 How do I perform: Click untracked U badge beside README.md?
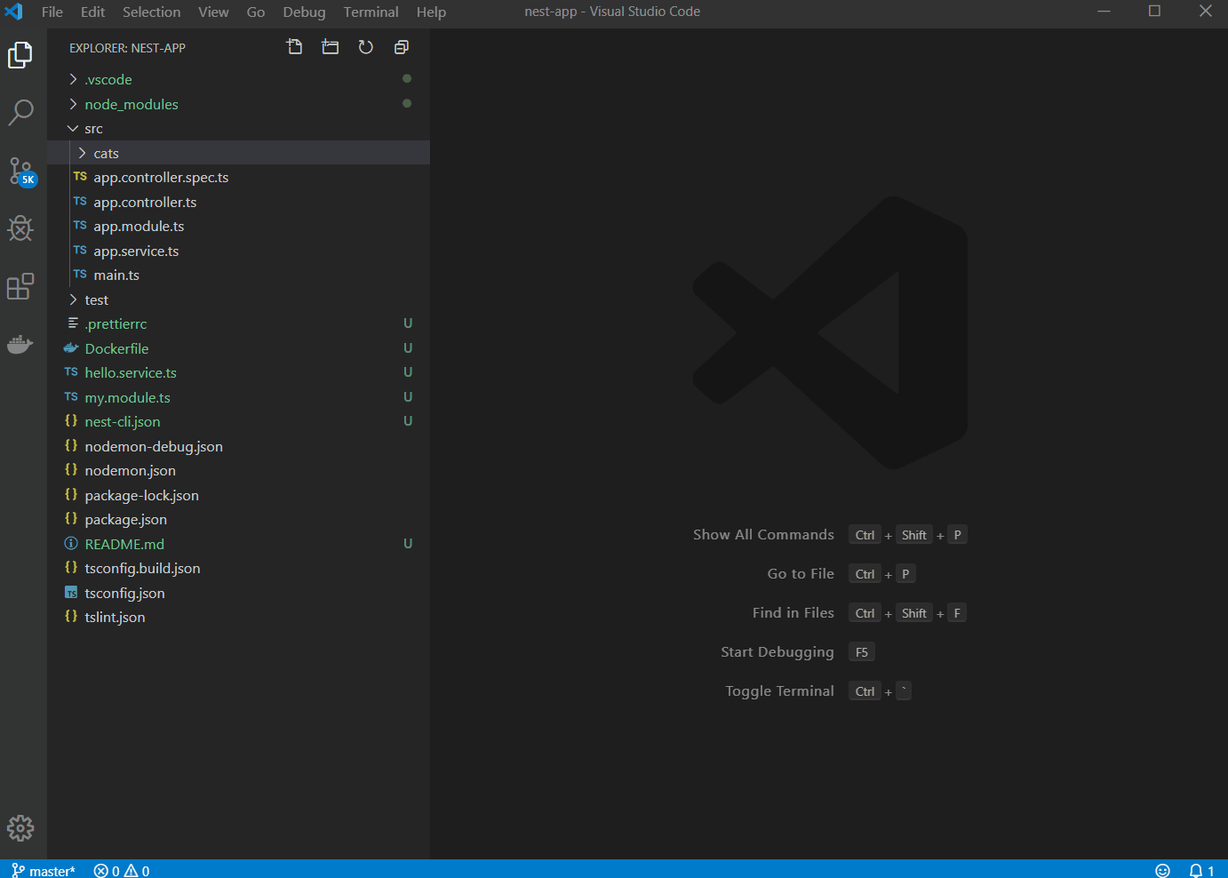click(408, 543)
